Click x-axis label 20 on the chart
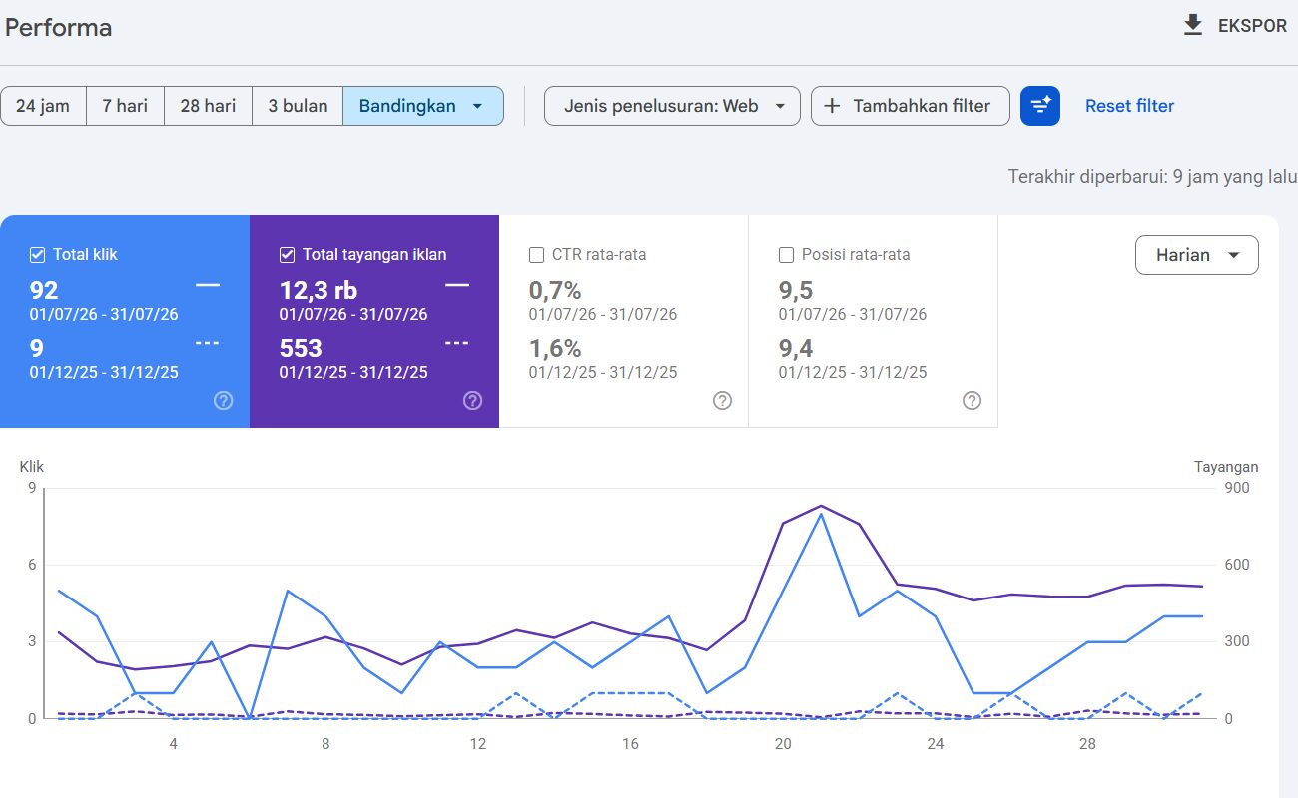 point(783,744)
